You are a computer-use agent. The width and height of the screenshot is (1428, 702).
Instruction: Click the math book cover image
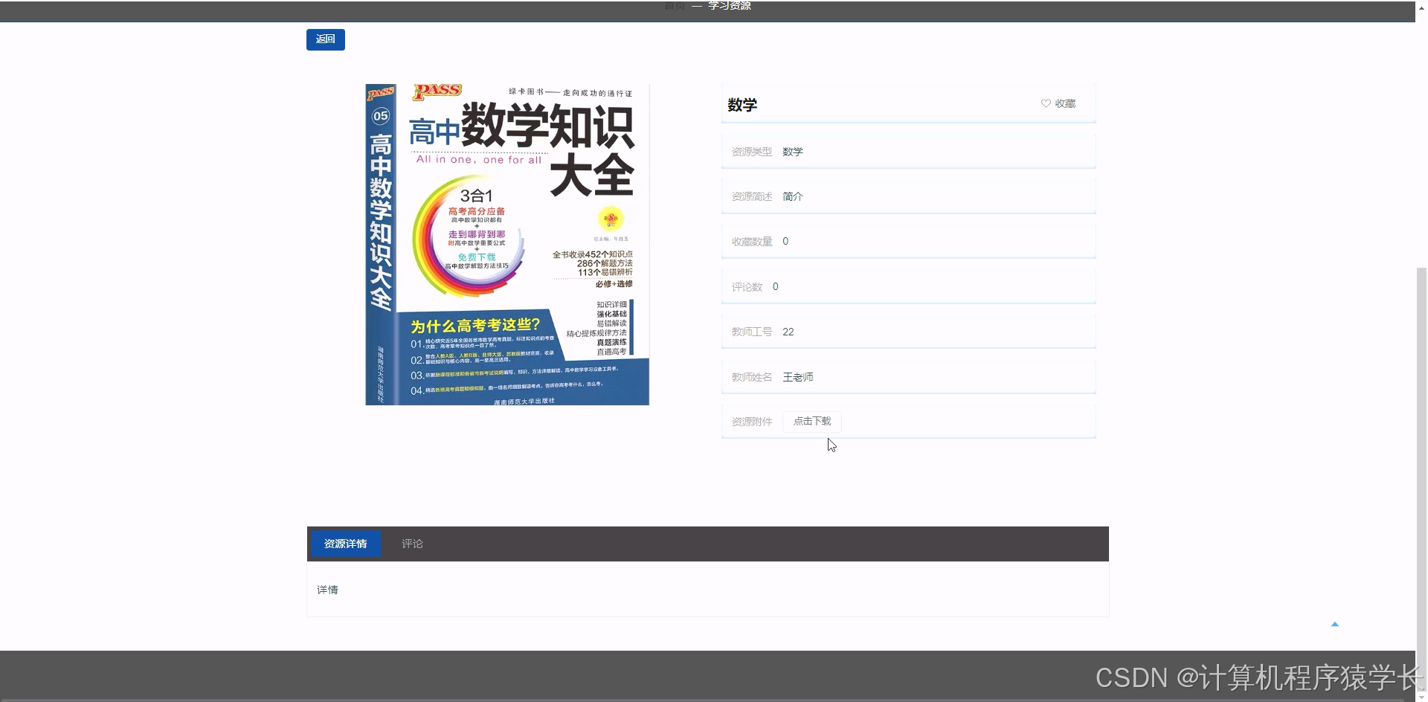506,244
